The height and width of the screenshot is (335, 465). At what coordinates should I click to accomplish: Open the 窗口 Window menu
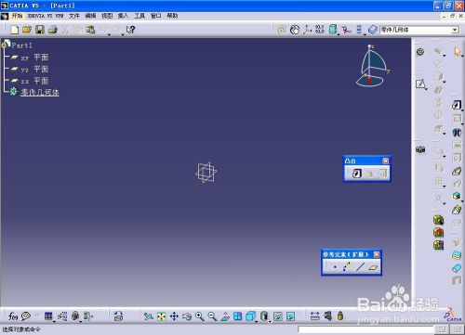tap(156, 16)
